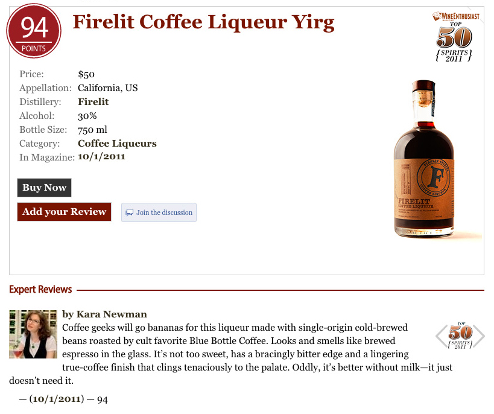Image resolution: width=494 pixels, height=414 pixels.
Task: Click Join the discussion
Action: point(159,212)
